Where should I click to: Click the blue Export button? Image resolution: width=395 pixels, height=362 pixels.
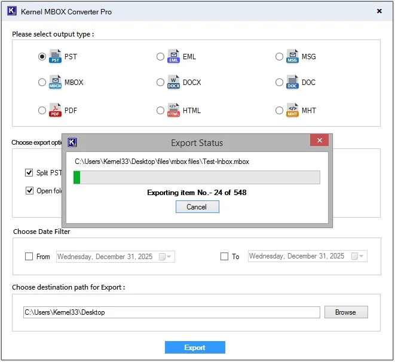[195, 347]
